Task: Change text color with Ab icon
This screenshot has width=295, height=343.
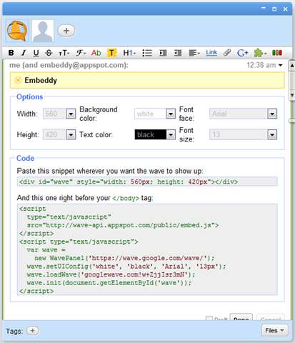Action: coord(96,53)
